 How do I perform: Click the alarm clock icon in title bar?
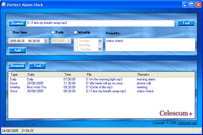click(4, 4)
